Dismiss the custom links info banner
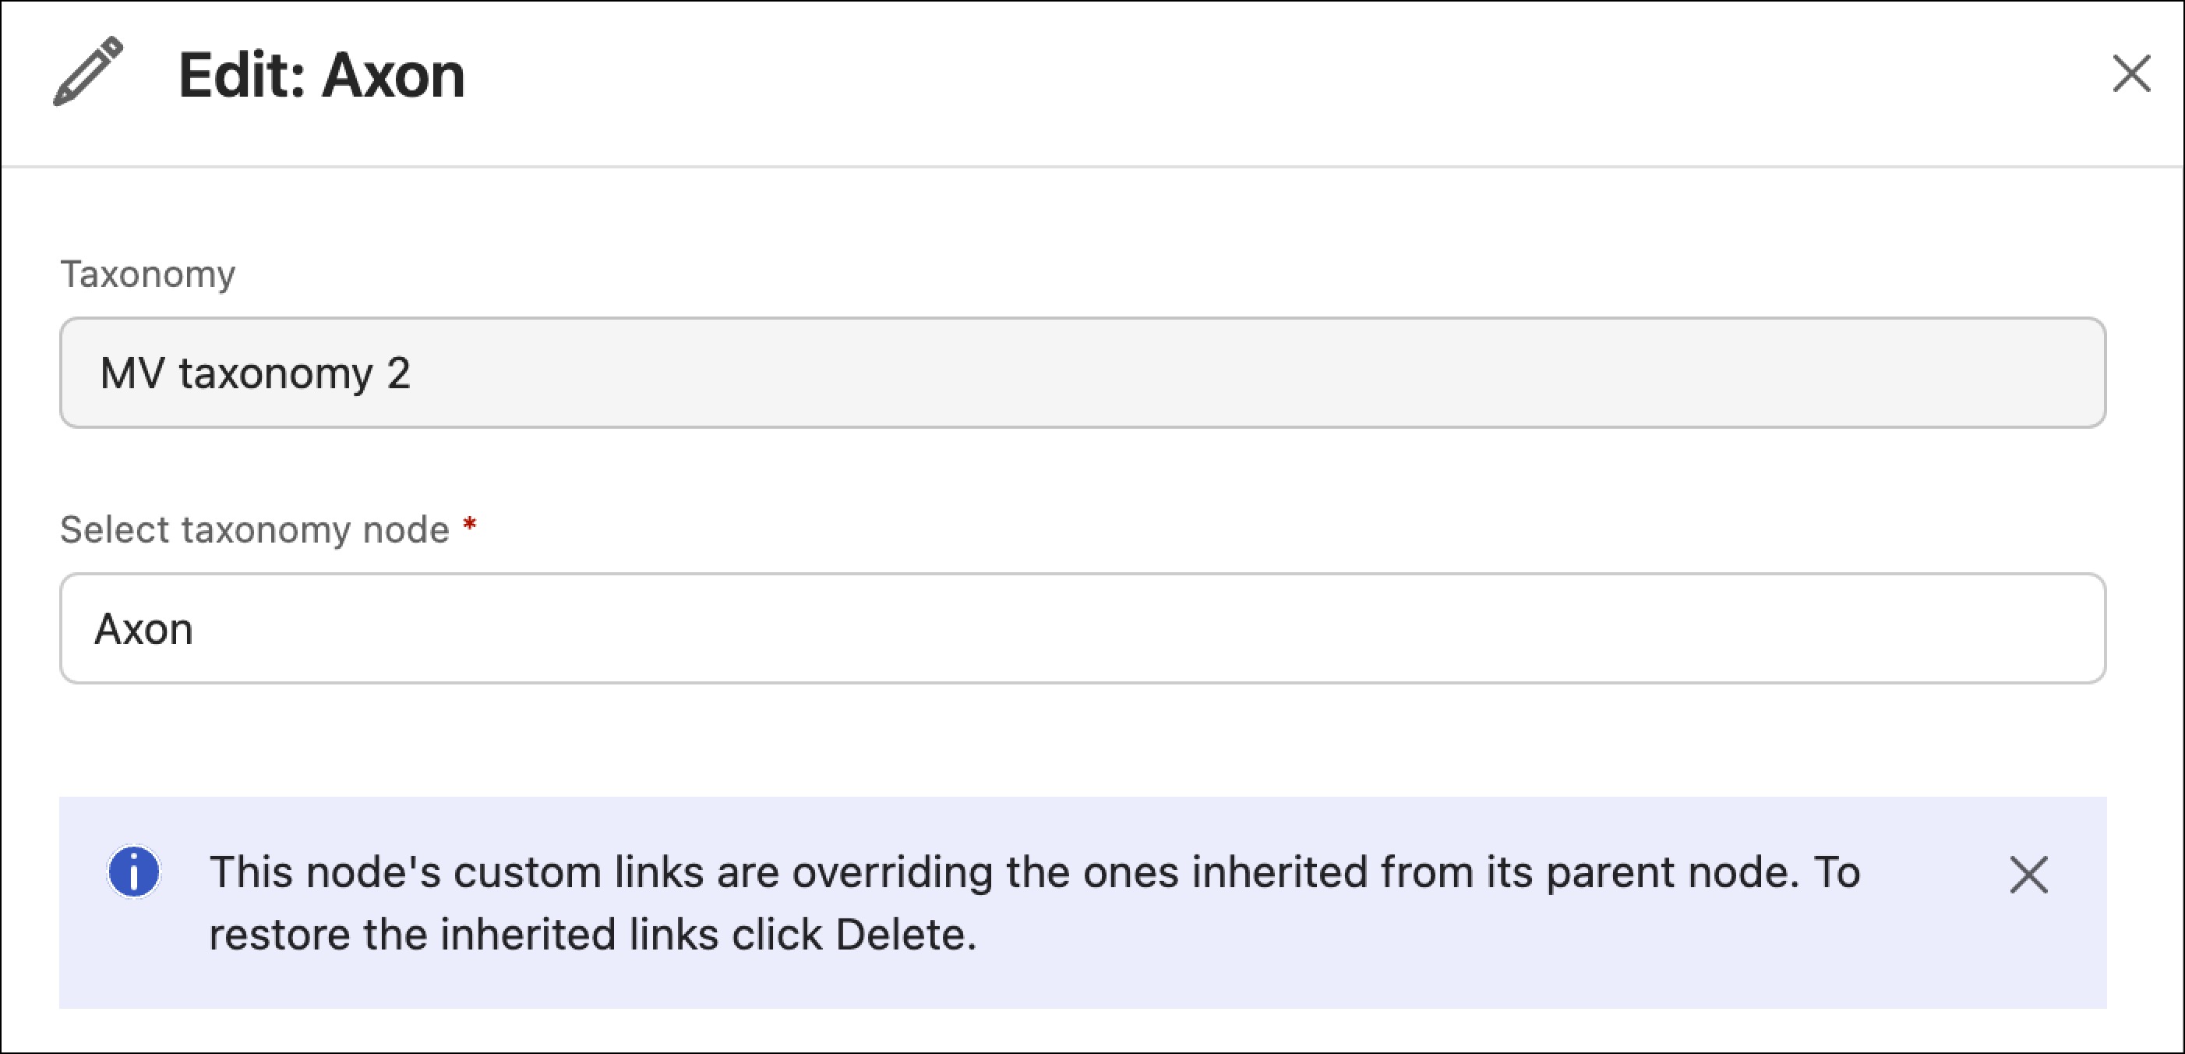 tap(2028, 875)
